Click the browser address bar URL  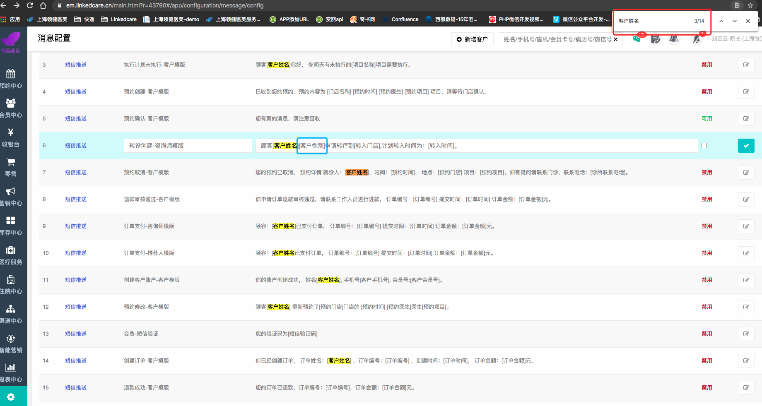coord(164,5)
